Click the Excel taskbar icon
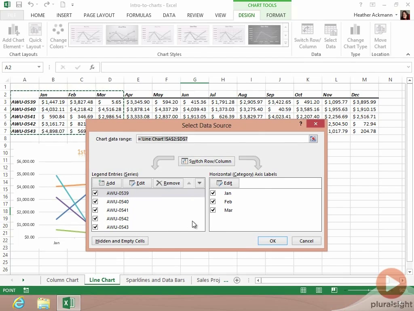This screenshot has width=414, height=311. click(x=69, y=303)
